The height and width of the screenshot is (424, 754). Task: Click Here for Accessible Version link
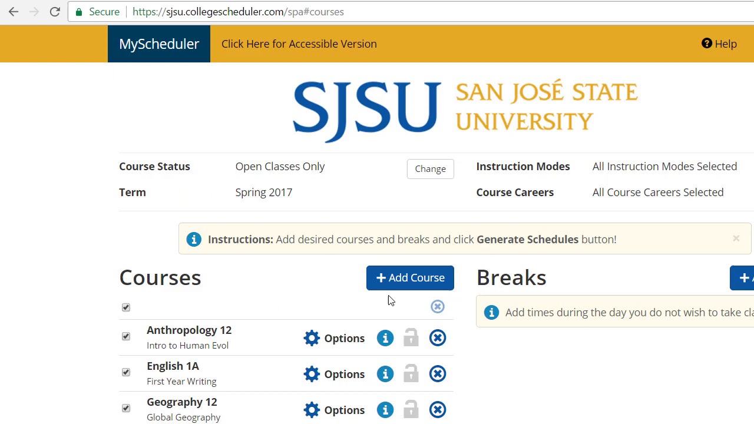(x=299, y=44)
